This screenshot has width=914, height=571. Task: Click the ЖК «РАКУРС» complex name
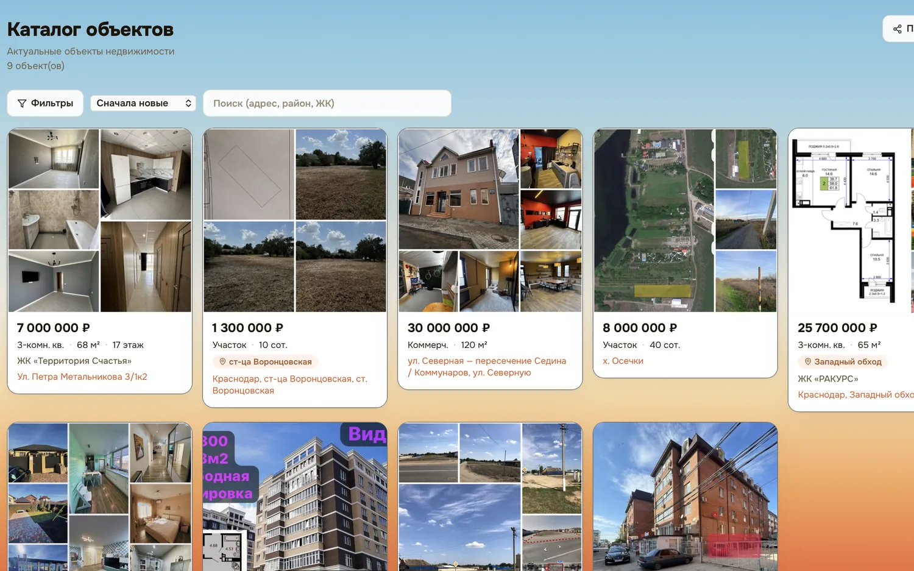(x=828, y=378)
